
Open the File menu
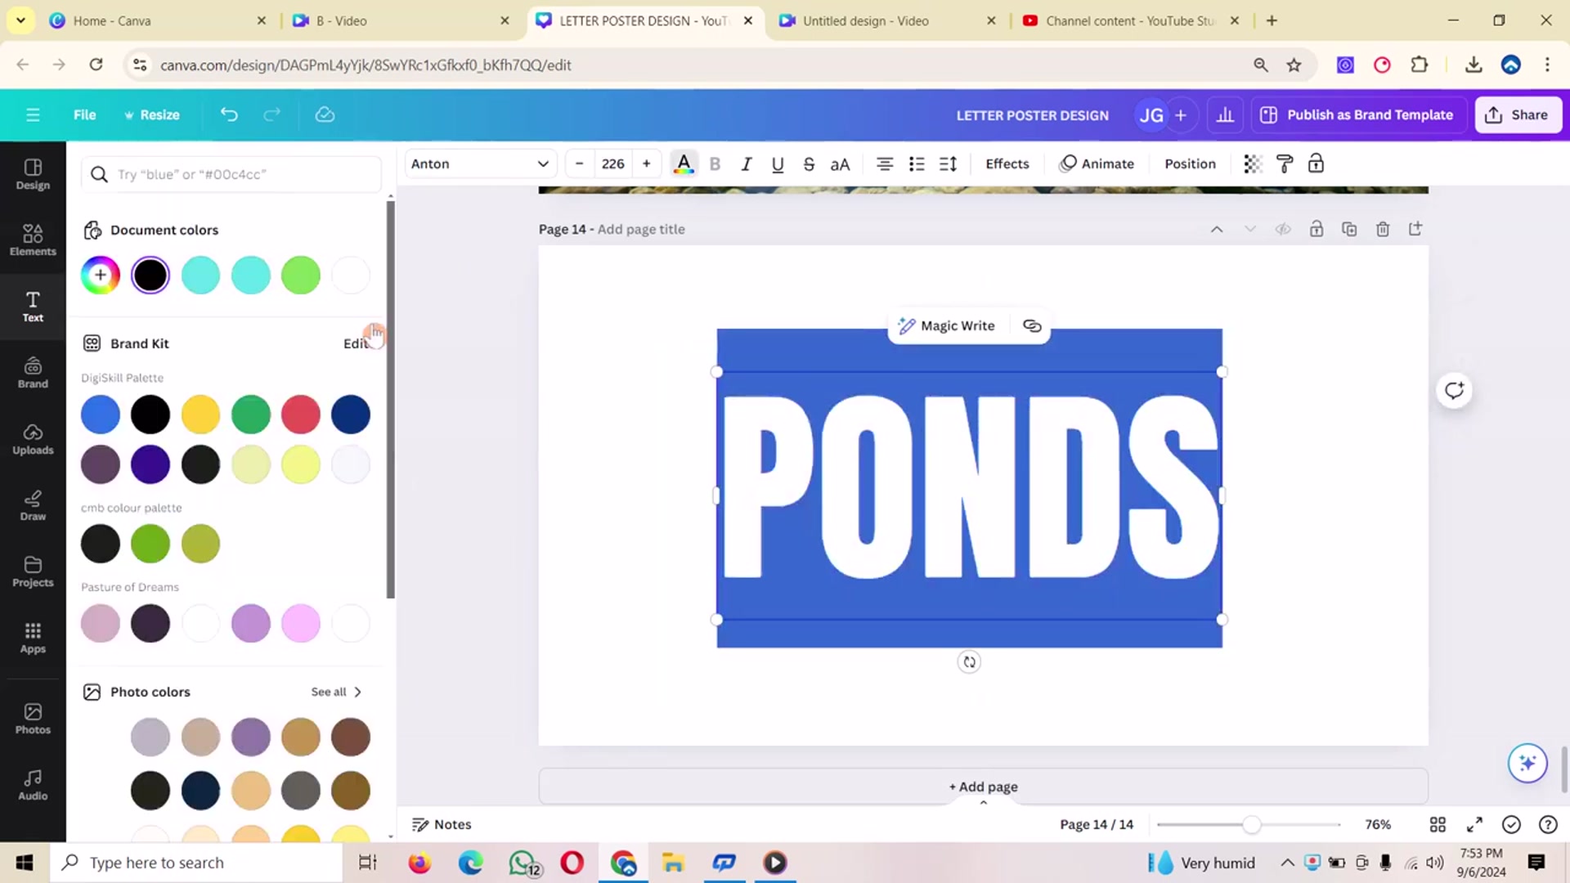point(85,114)
